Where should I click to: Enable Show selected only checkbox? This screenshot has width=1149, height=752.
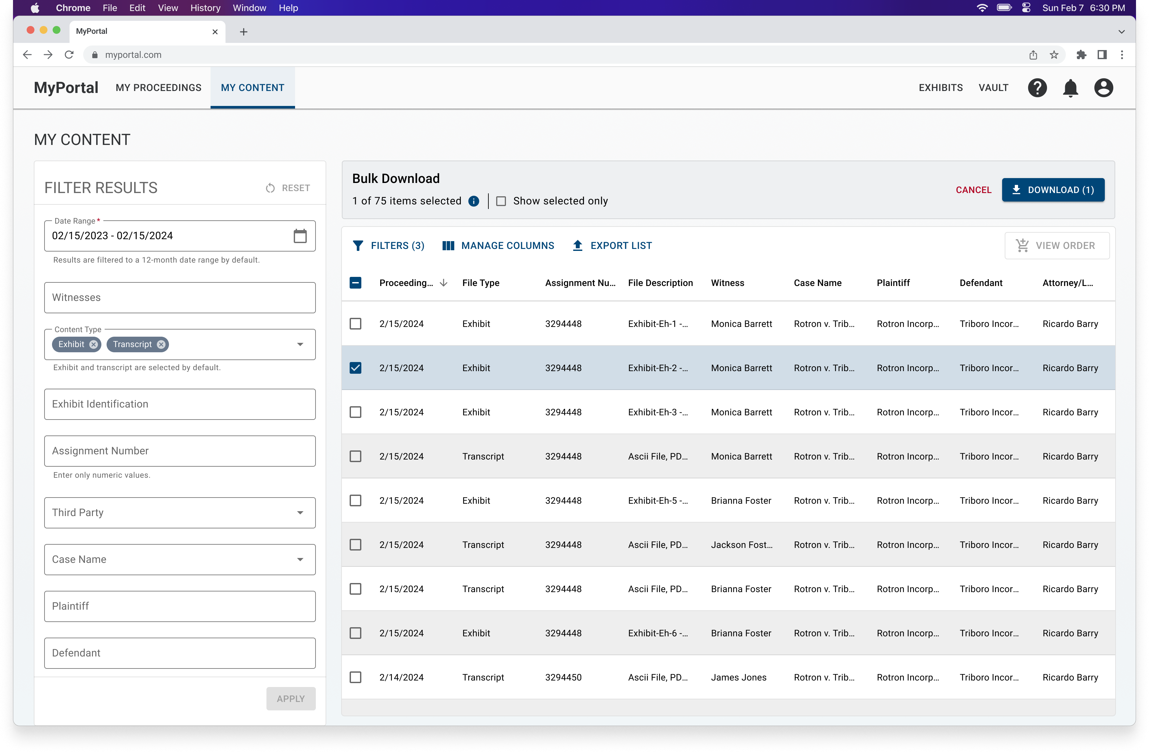click(501, 201)
